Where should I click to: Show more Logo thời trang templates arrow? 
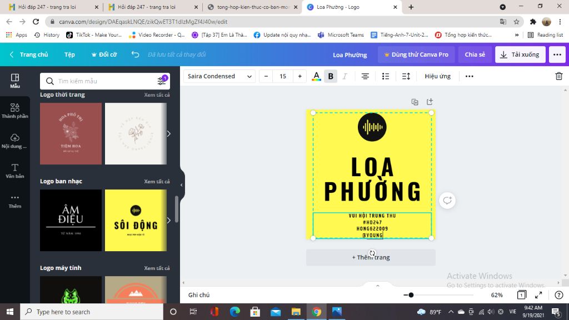169,134
